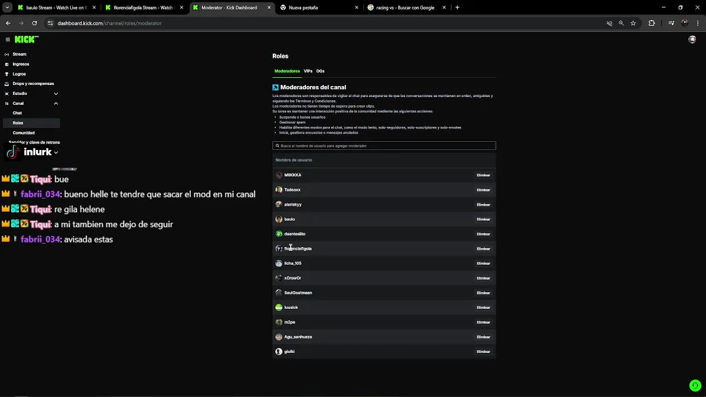Go back in browser history
The width and height of the screenshot is (706, 397).
(x=8, y=23)
